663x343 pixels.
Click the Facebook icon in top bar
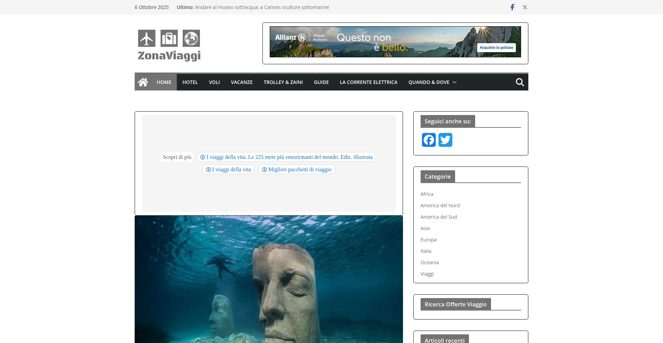click(512, 7)
